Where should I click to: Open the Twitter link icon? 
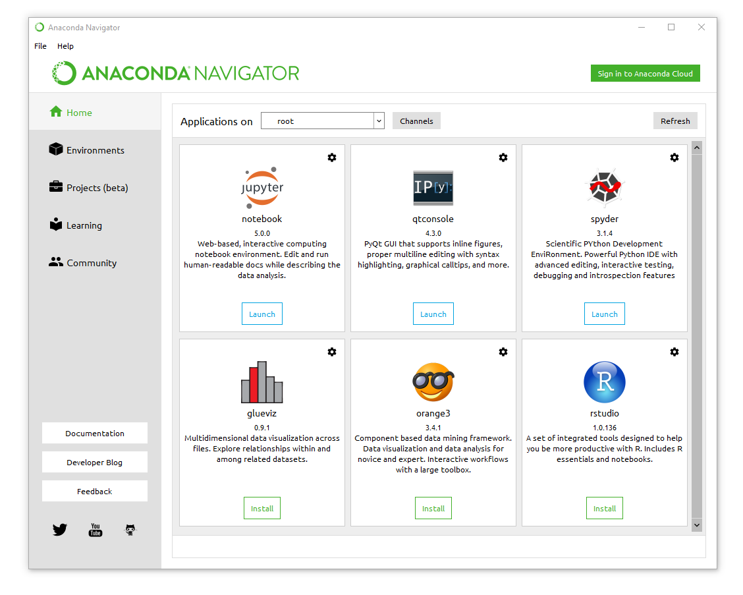tap(60, 530)
